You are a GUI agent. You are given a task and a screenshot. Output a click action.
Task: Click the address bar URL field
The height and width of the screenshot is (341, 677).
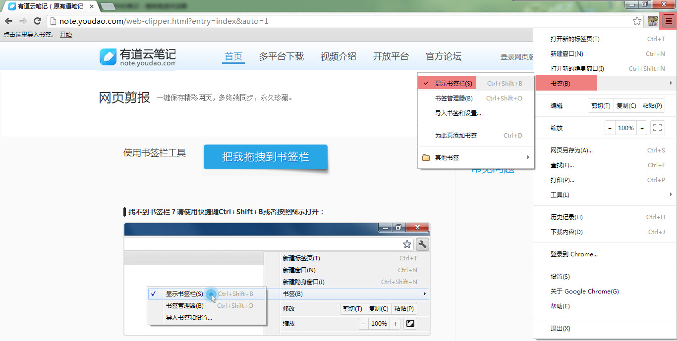click(x=338, y=21)
